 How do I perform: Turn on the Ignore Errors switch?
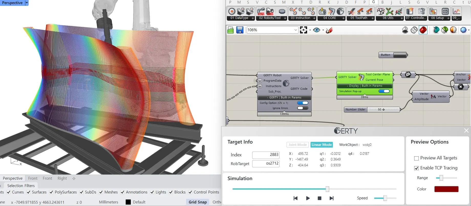pos(303,108)
